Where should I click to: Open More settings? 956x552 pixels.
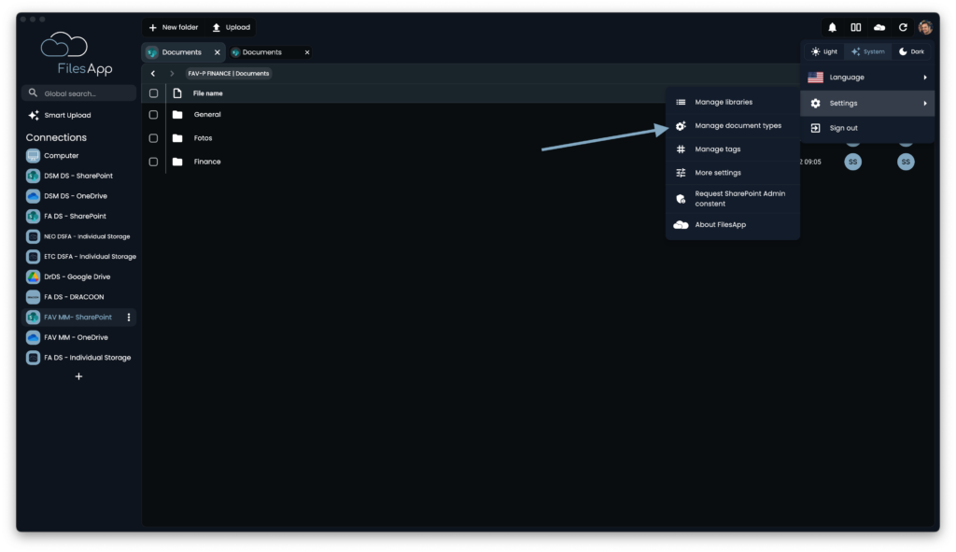point(733,173)
